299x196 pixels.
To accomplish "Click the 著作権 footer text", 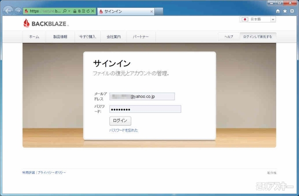I will tap(272, 173).
